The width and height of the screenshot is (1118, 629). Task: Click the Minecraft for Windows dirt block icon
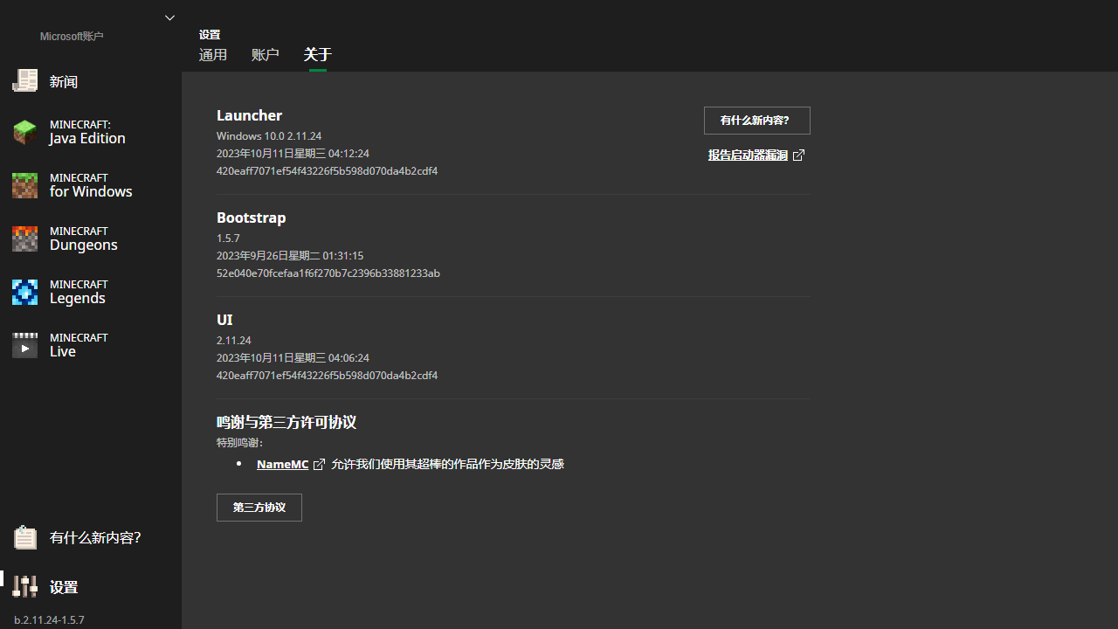click(x=24, y=185)
